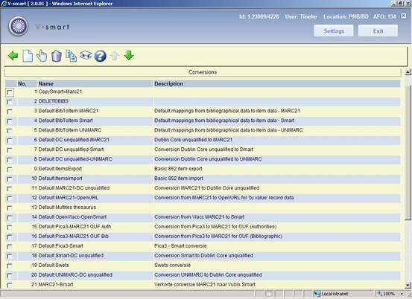Viewport: 412px width, 299px height.
Task: Delete using the trash bin icon
Action: click(56, 56)
